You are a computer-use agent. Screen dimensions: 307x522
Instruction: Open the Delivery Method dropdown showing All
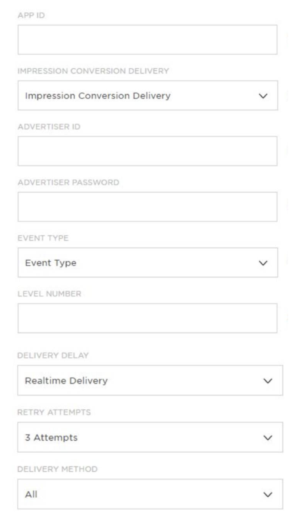[x=150, y=494]
